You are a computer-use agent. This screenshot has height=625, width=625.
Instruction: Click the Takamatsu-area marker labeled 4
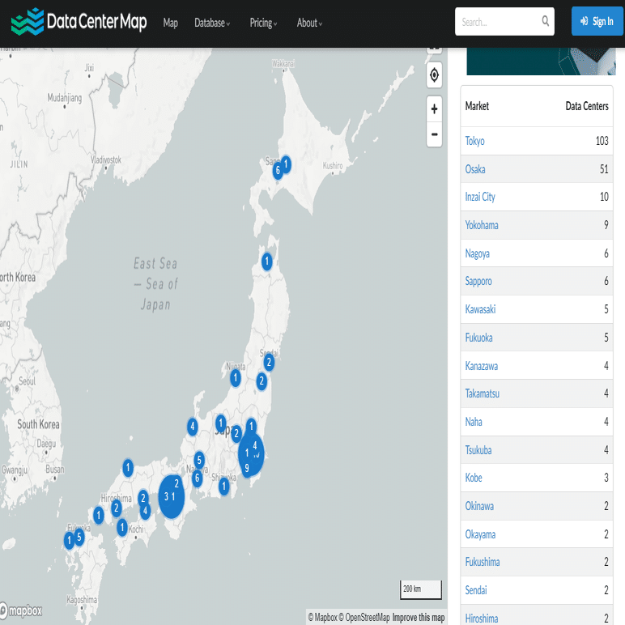coord(145,512)
